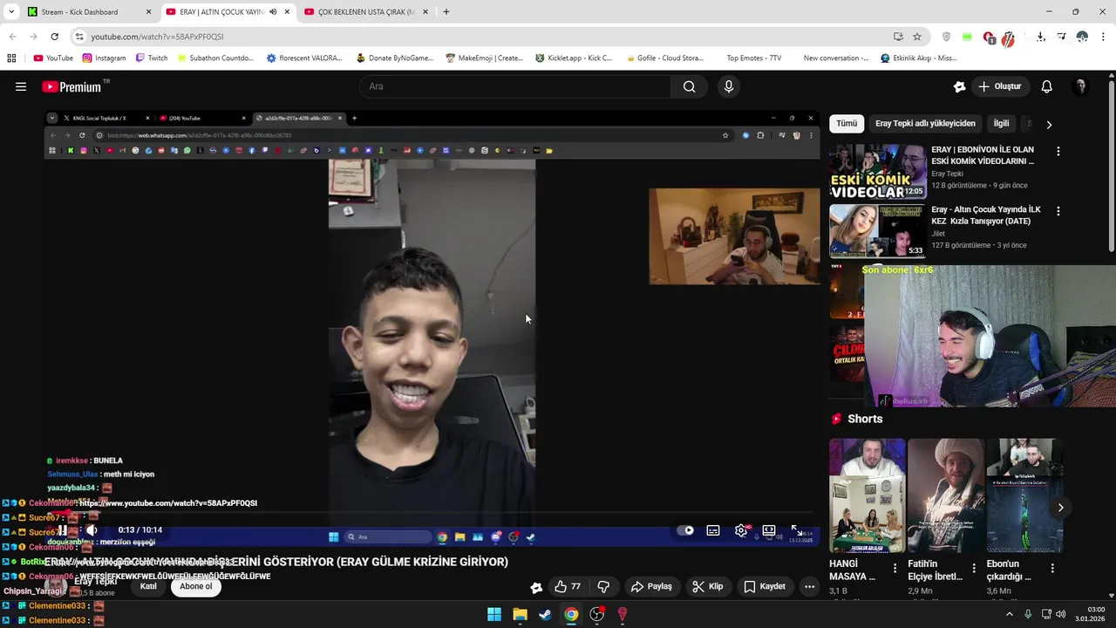This screenshot has height=628, width=1116.
Task: Open Chrome downloads icon
Action: click(1041, 37)
